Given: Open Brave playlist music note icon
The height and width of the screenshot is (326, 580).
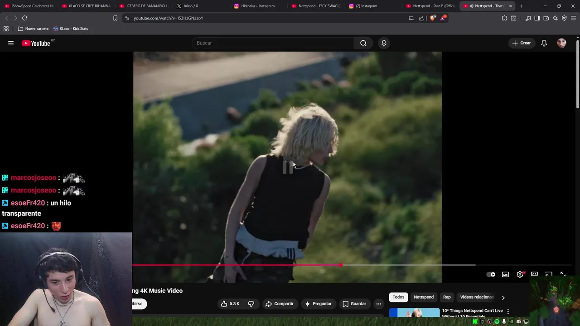Looking at the screenshot, I should (528, 18).
